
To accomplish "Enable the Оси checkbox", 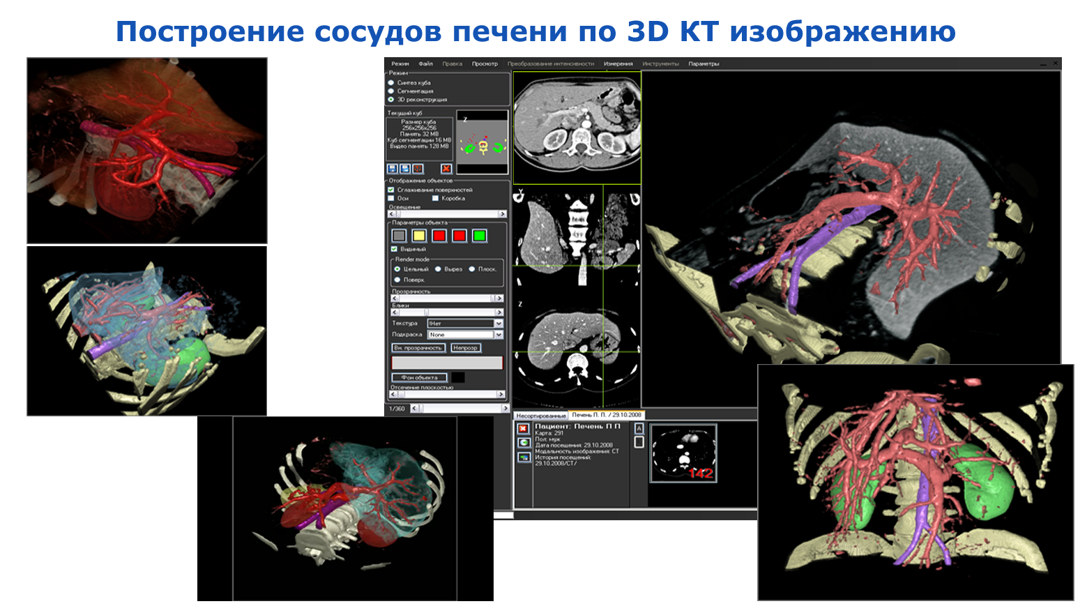I will (x=391, y=198).
